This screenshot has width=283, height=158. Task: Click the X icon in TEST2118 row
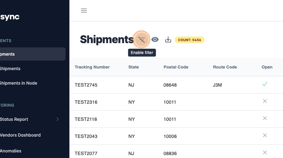pyautogui.click(x=265, y=118)
